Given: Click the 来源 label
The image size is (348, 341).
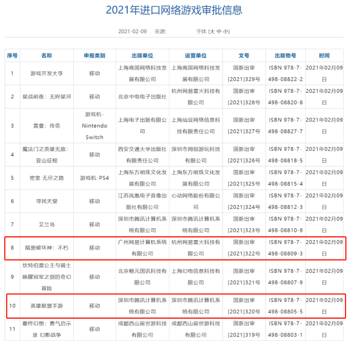Looking at the screenshot, I should pyautogui.click(x=160, y=31).
